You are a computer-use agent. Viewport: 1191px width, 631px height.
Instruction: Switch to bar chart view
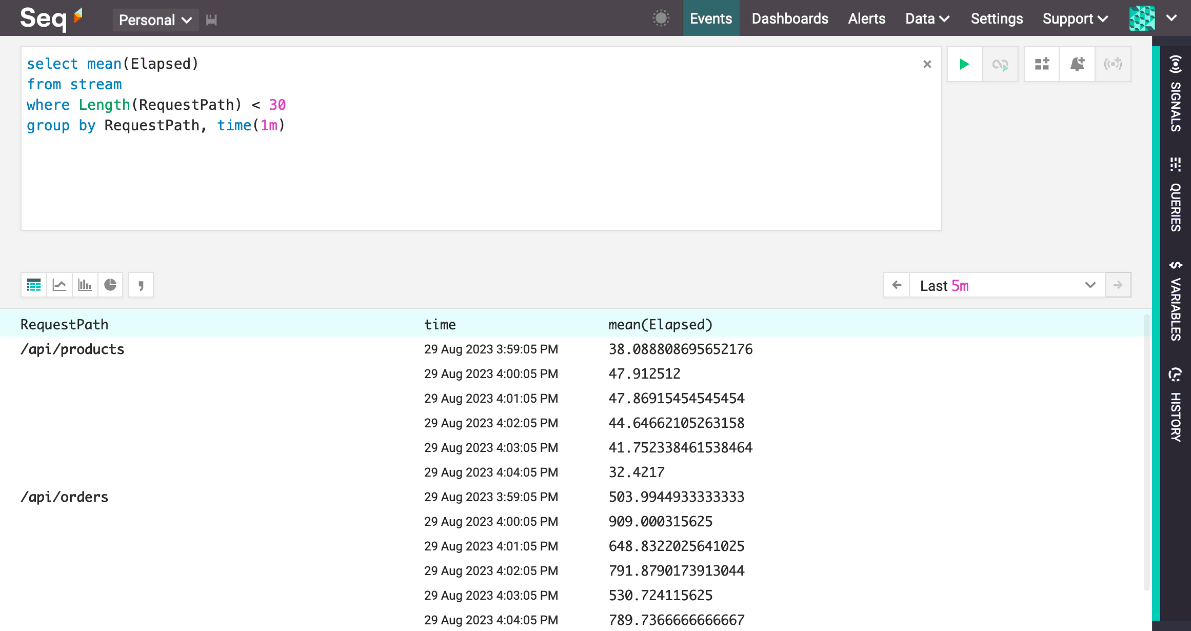[x=85, y=285]
